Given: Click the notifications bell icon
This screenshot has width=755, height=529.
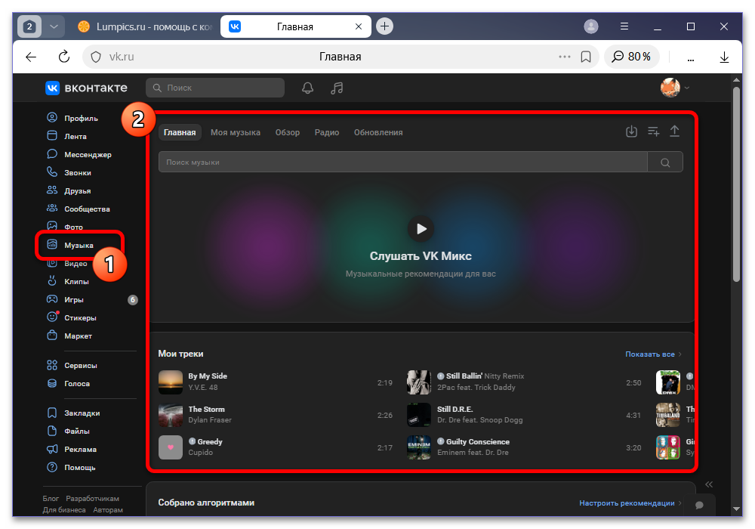Looking at the screenshot, I should [308, 88].
